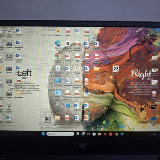Open the blue globe icon on the desktop
Image resolution: width=160 pixels, height=160 pixels.
pyautogui.click(x=67, y=105)
